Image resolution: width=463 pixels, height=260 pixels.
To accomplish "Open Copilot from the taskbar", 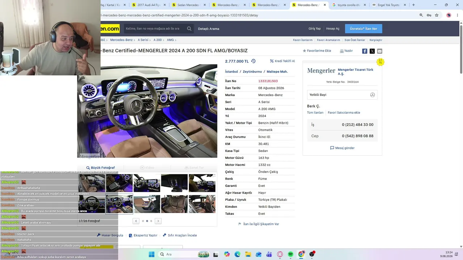I will pyautogui.click(x=227, y=254).
